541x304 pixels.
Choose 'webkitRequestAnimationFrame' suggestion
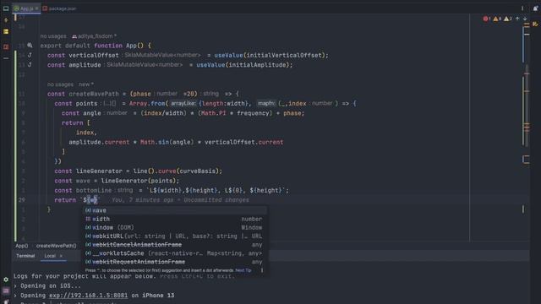(175, 262)
